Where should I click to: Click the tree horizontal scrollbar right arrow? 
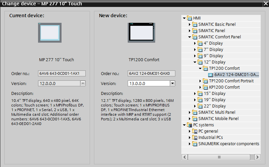pyautogui.click(x=257, y=157)
